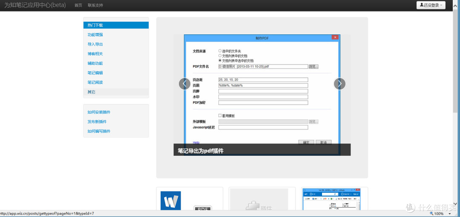Click the red close button of 制作PDF dialog
The image size is (460, 217).
point(335,37)
